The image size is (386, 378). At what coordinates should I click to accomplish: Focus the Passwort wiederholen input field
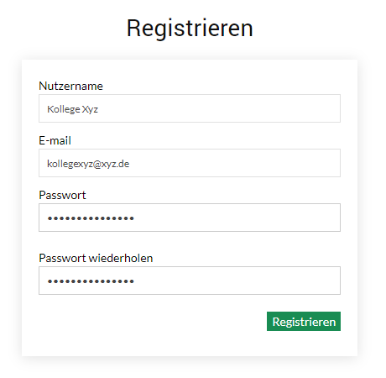pyautogui.click(x=190, y=281)
